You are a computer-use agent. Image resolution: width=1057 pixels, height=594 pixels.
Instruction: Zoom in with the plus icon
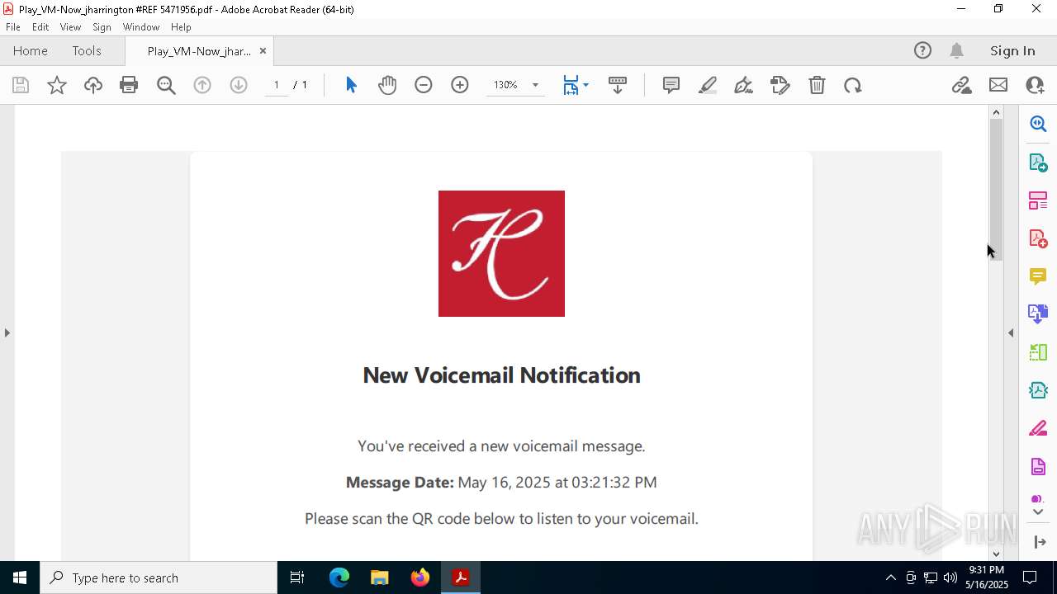[x=460, y=85]
